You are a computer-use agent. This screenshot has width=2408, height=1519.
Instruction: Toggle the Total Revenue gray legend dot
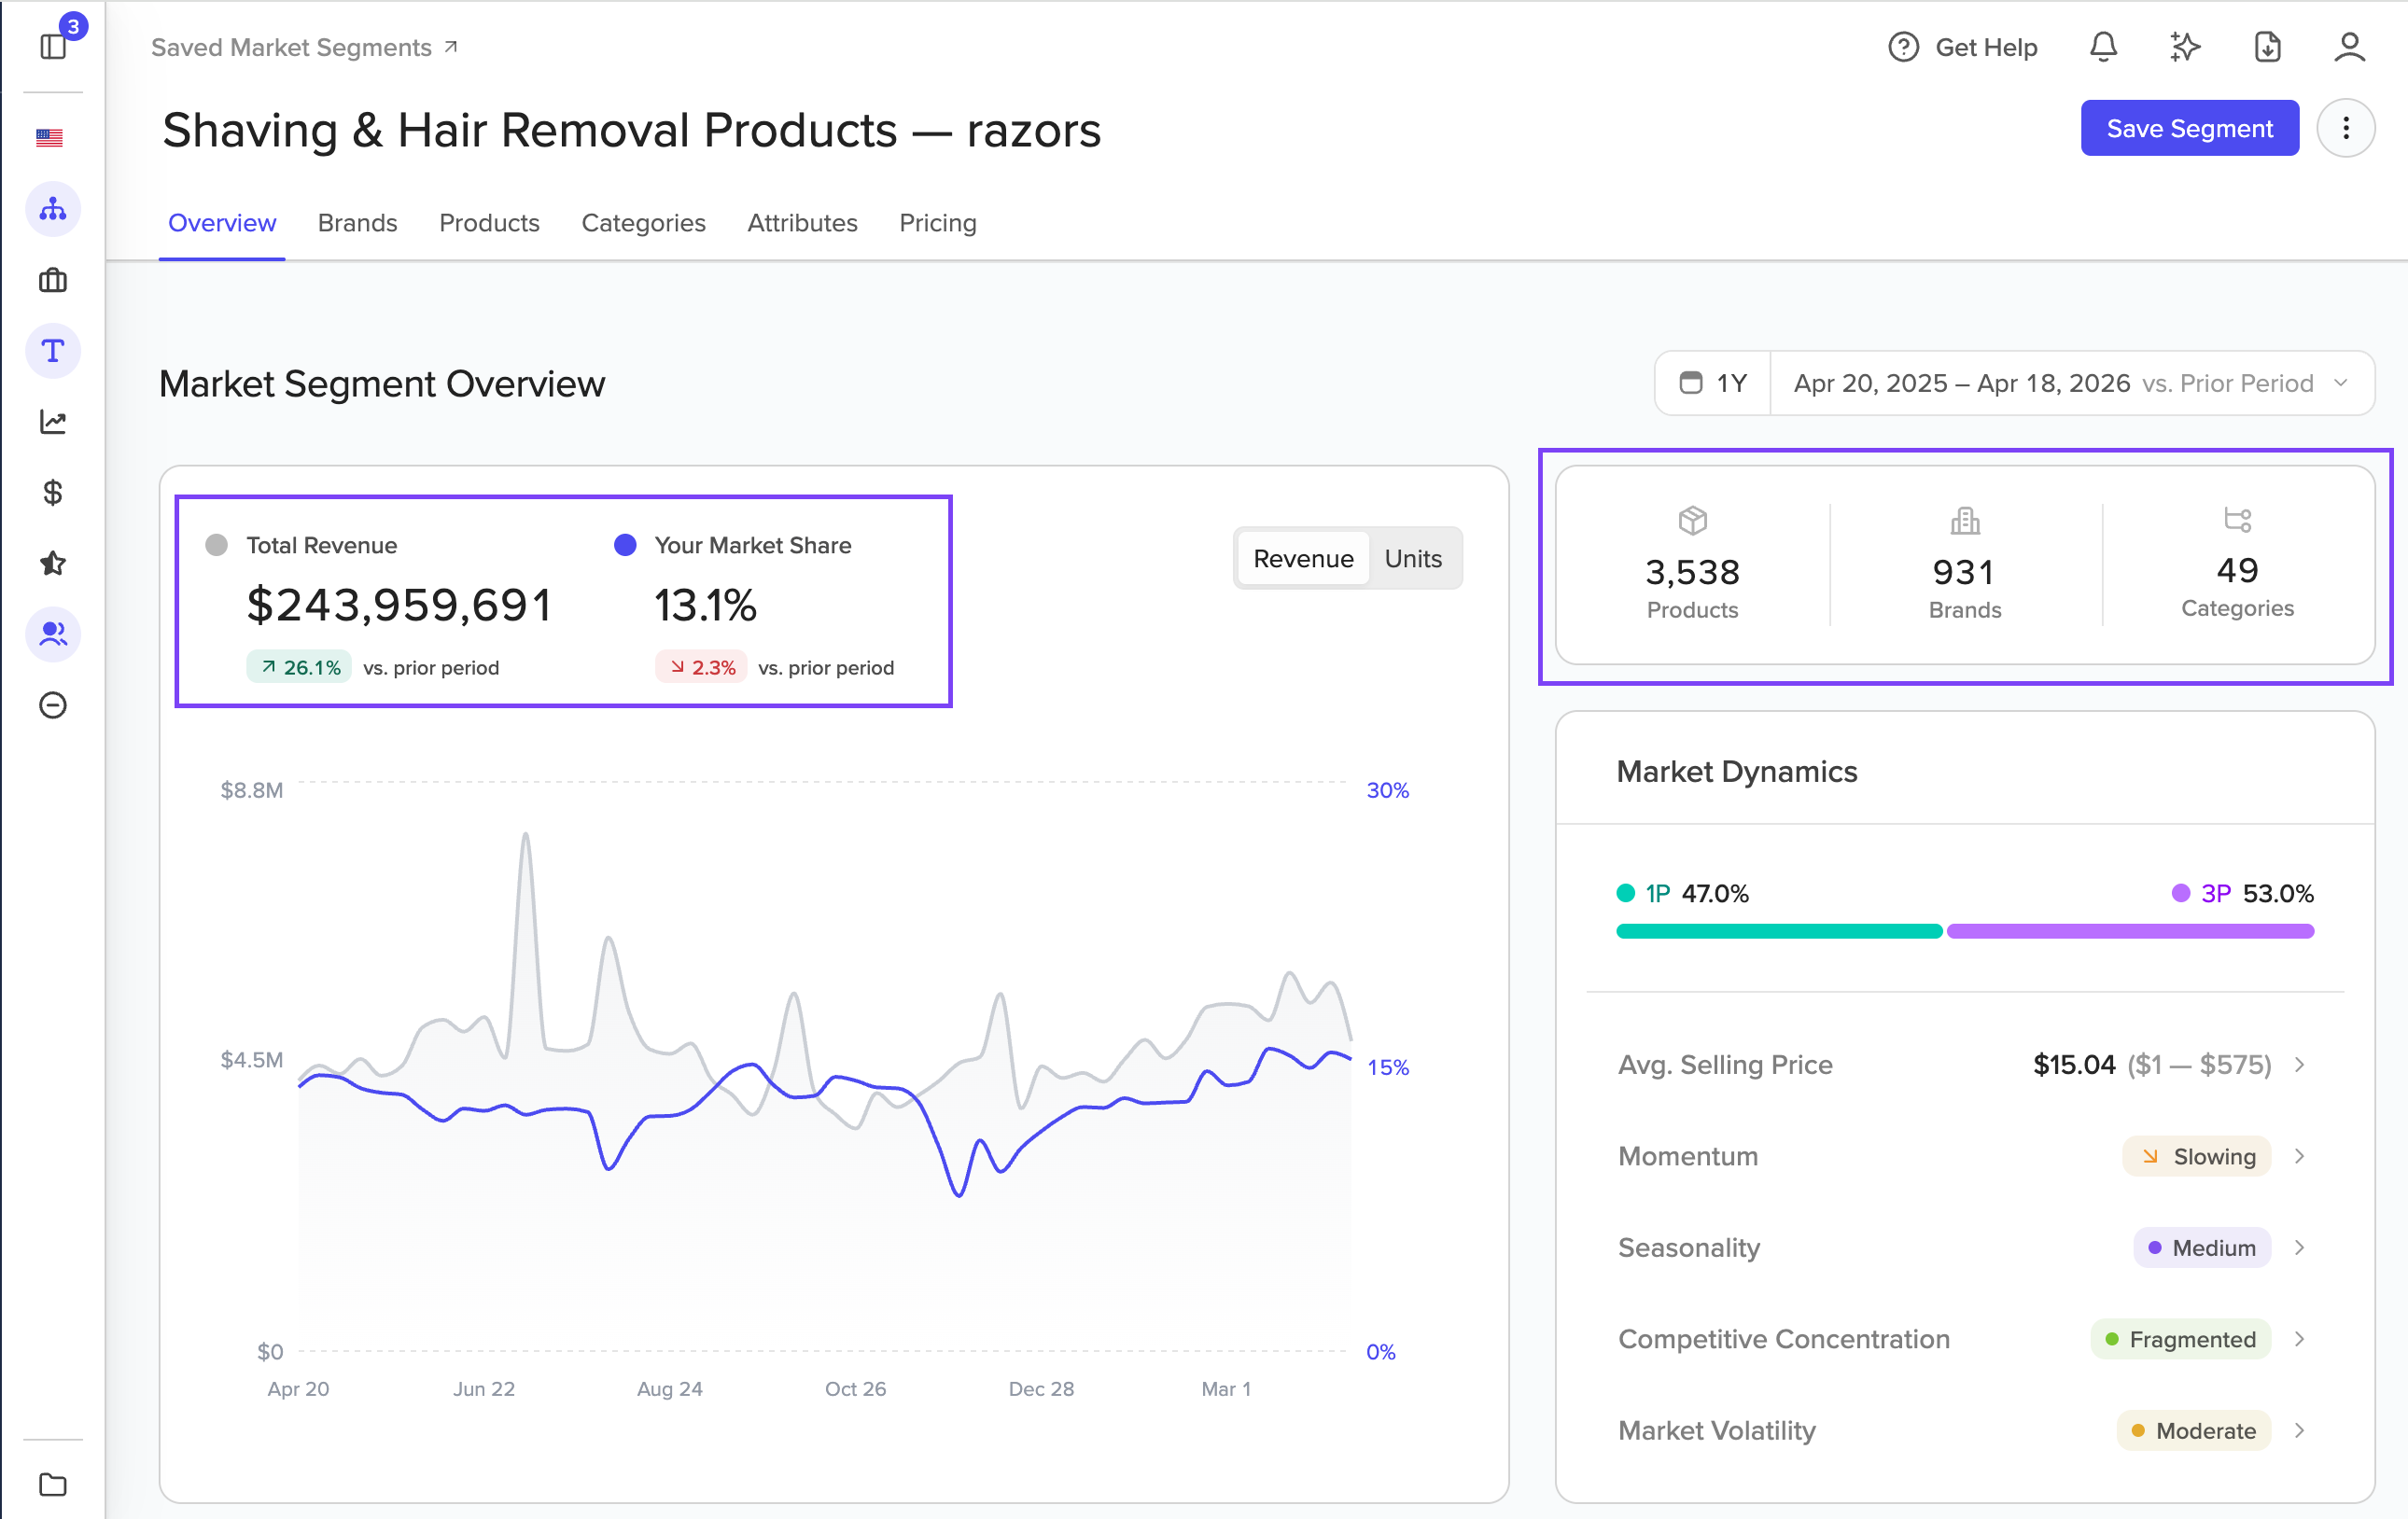[x=217, y=545]
